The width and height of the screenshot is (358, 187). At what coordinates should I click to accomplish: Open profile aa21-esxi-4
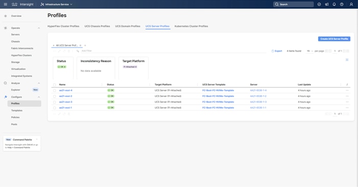tap(65, 90)
